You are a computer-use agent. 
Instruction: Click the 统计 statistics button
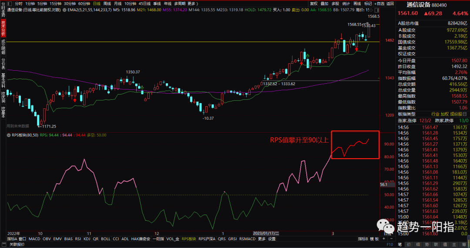coord(346,3)
